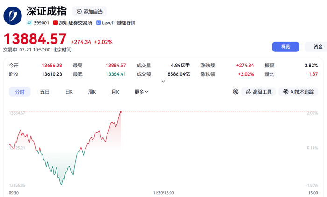Click the AI技术追踪 radar icon
Image resolution: width=327 pixels, height=197 pixels.
(286, 92)
